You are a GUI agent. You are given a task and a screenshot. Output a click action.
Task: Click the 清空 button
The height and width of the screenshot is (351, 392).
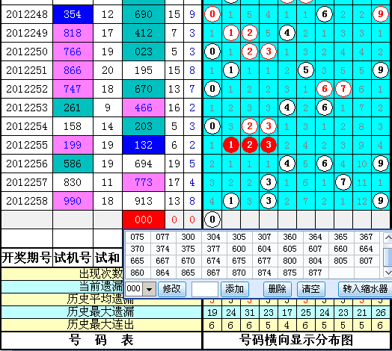tap(310, 289)
